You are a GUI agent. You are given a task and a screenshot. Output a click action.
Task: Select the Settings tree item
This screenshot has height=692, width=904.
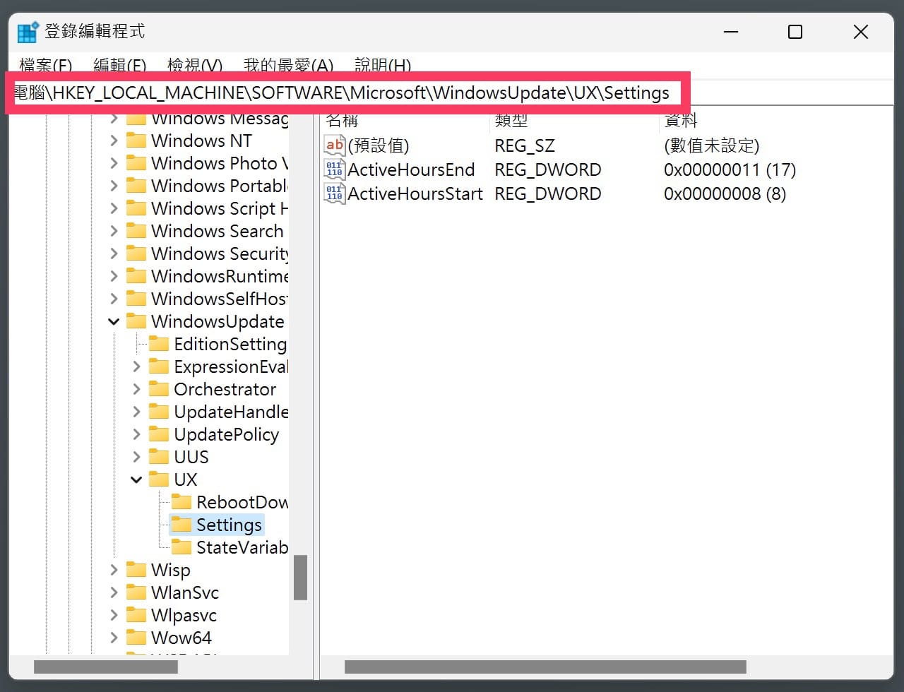229,525
